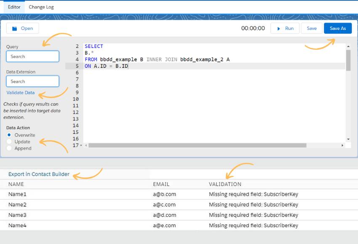
Task: Click line number 10 in the gutter
Action: tap(75, 99)
